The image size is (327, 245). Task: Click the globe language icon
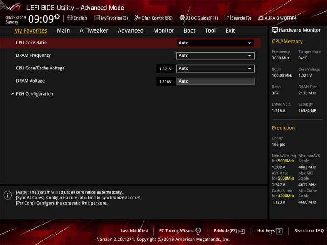70,18
